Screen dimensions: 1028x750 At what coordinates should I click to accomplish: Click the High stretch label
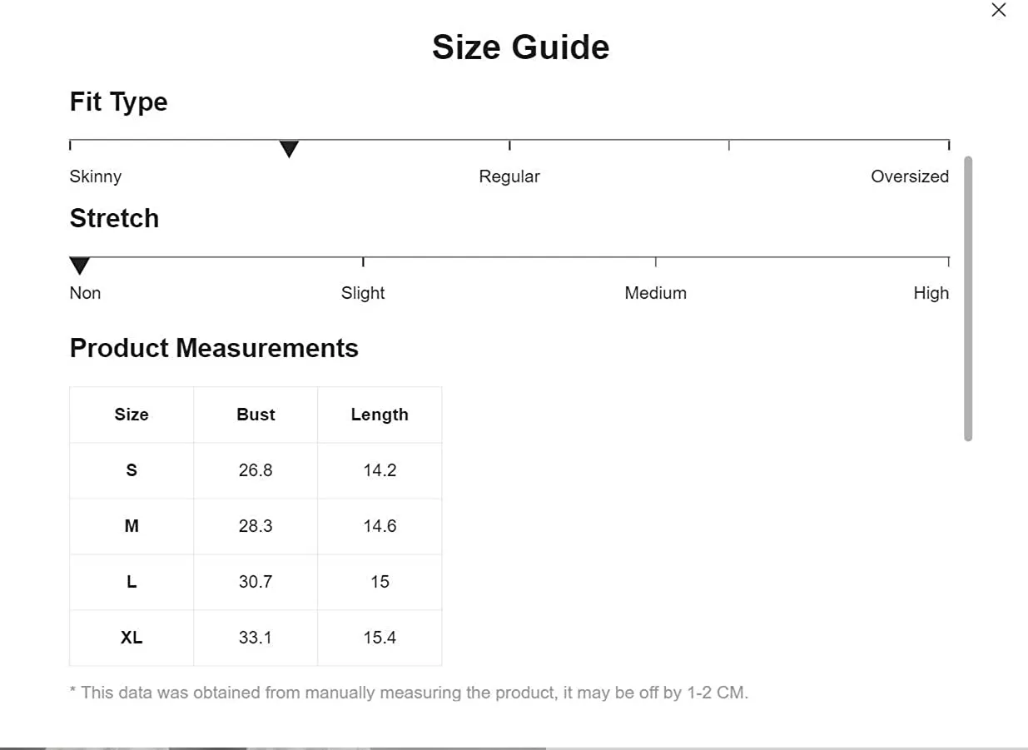coord(931,293)
